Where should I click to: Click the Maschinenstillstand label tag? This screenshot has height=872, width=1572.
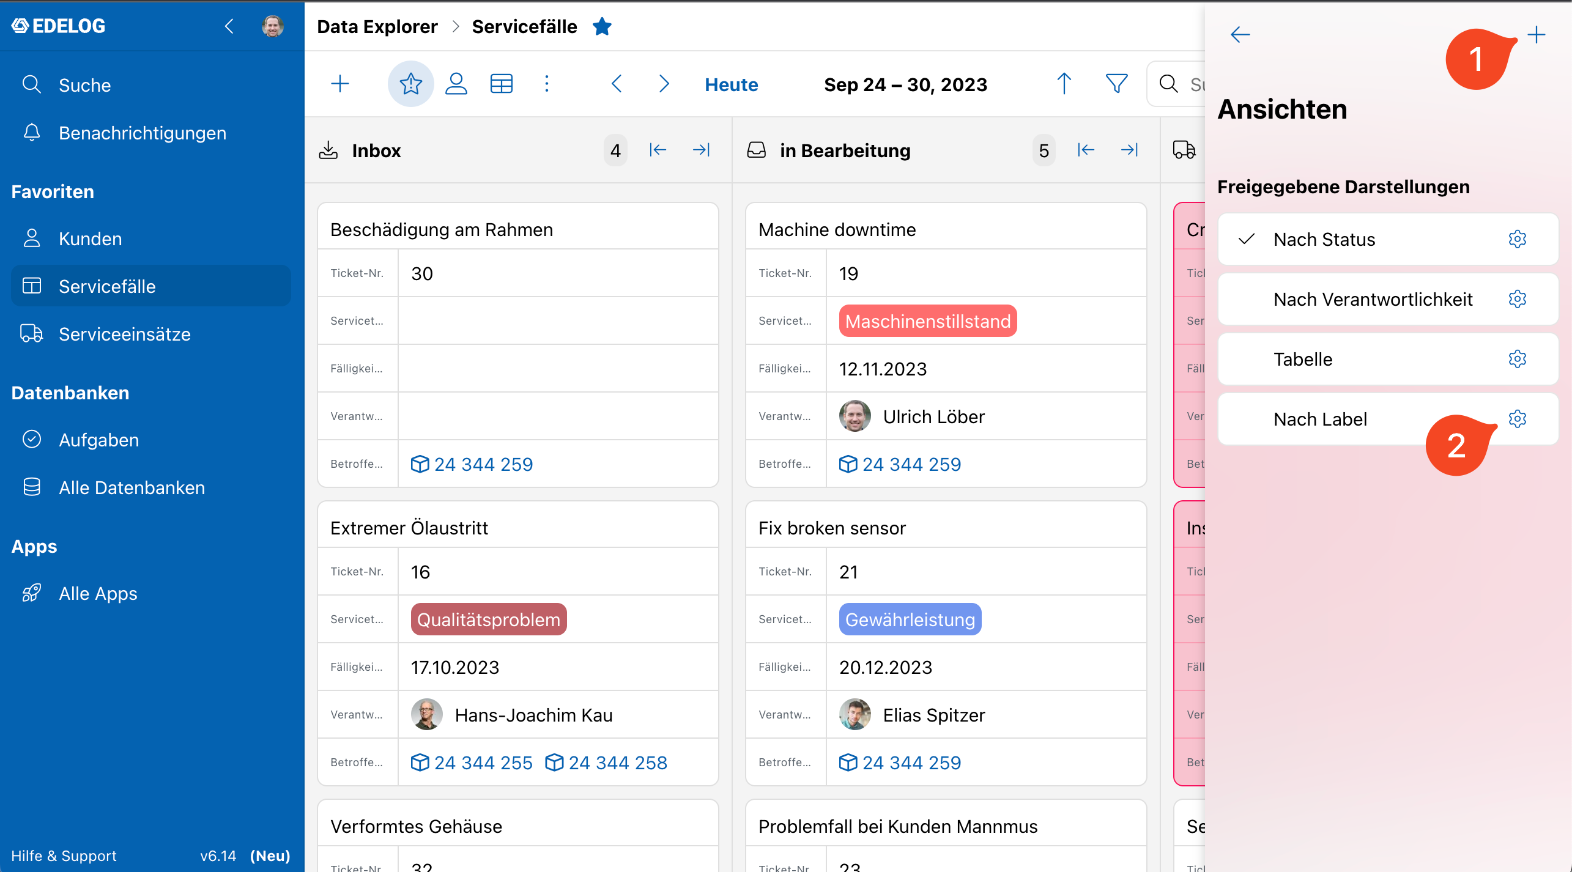coord(928,321)
